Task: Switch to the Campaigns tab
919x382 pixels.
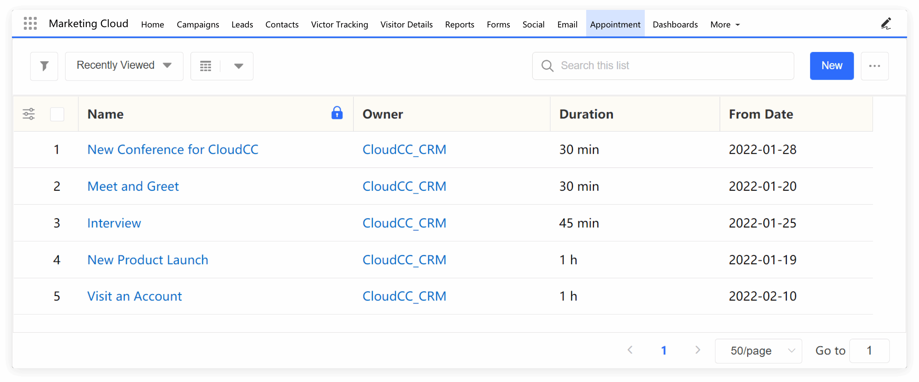Action: point(198,24)
